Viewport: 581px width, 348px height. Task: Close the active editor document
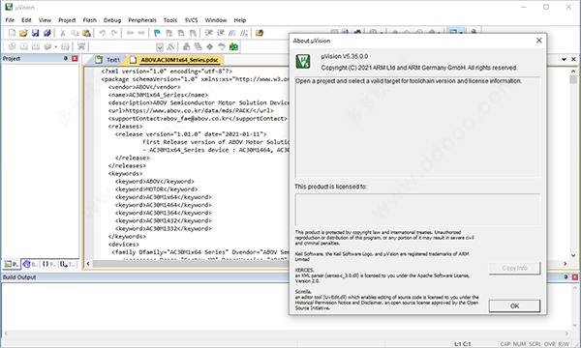click(x=573, y=59)
